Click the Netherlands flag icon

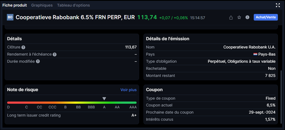(x=255, y=54)
